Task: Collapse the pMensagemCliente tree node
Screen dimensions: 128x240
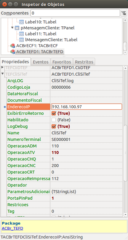Action: coord(12,28)
